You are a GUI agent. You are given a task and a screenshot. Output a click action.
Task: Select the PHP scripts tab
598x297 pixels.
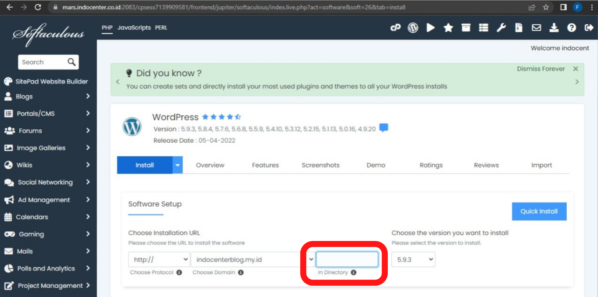point(107,28)
